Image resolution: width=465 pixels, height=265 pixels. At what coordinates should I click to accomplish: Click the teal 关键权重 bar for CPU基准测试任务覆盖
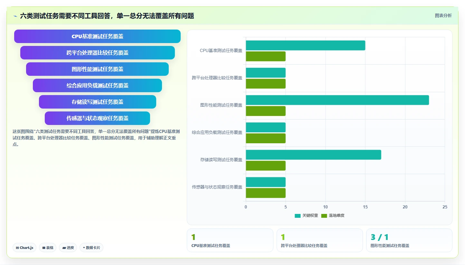[x=306, y=45]
